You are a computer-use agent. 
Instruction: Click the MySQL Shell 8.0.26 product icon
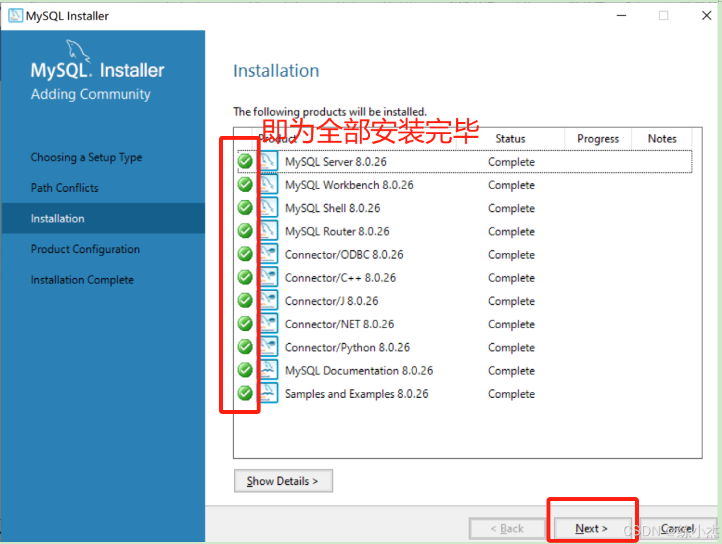coord(269,208)
